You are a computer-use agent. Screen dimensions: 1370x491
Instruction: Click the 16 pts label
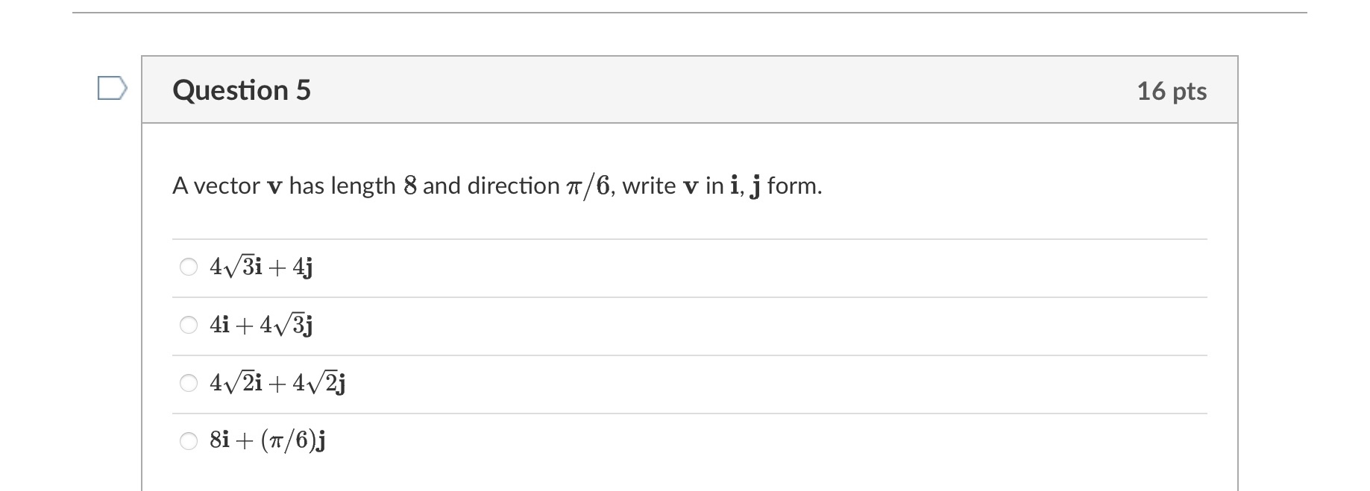1172,89
